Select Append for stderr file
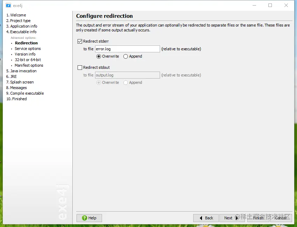 [x=125, y=57]
